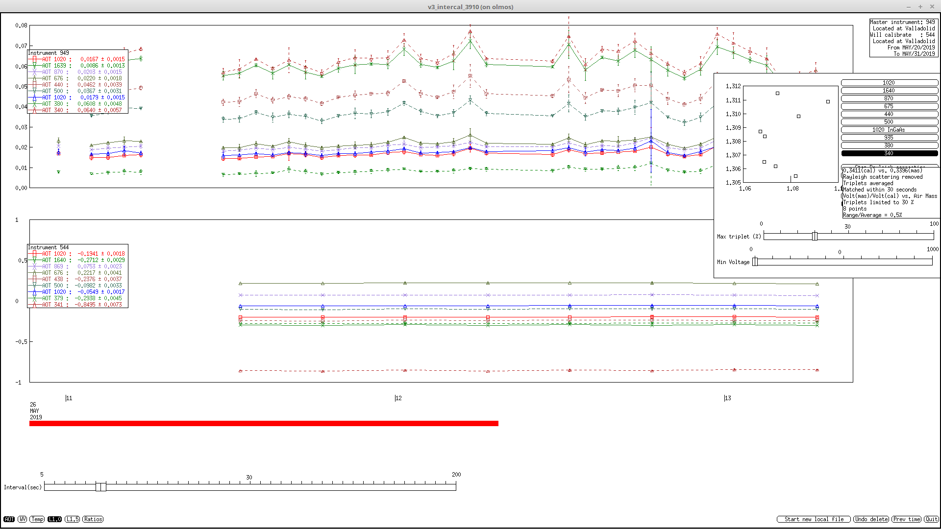Image resolution: width=941 pixels, height=529 pixels.
Task: Click the Instrument 949 legend title
Action: pyautogui.click(x=49, y=53)
